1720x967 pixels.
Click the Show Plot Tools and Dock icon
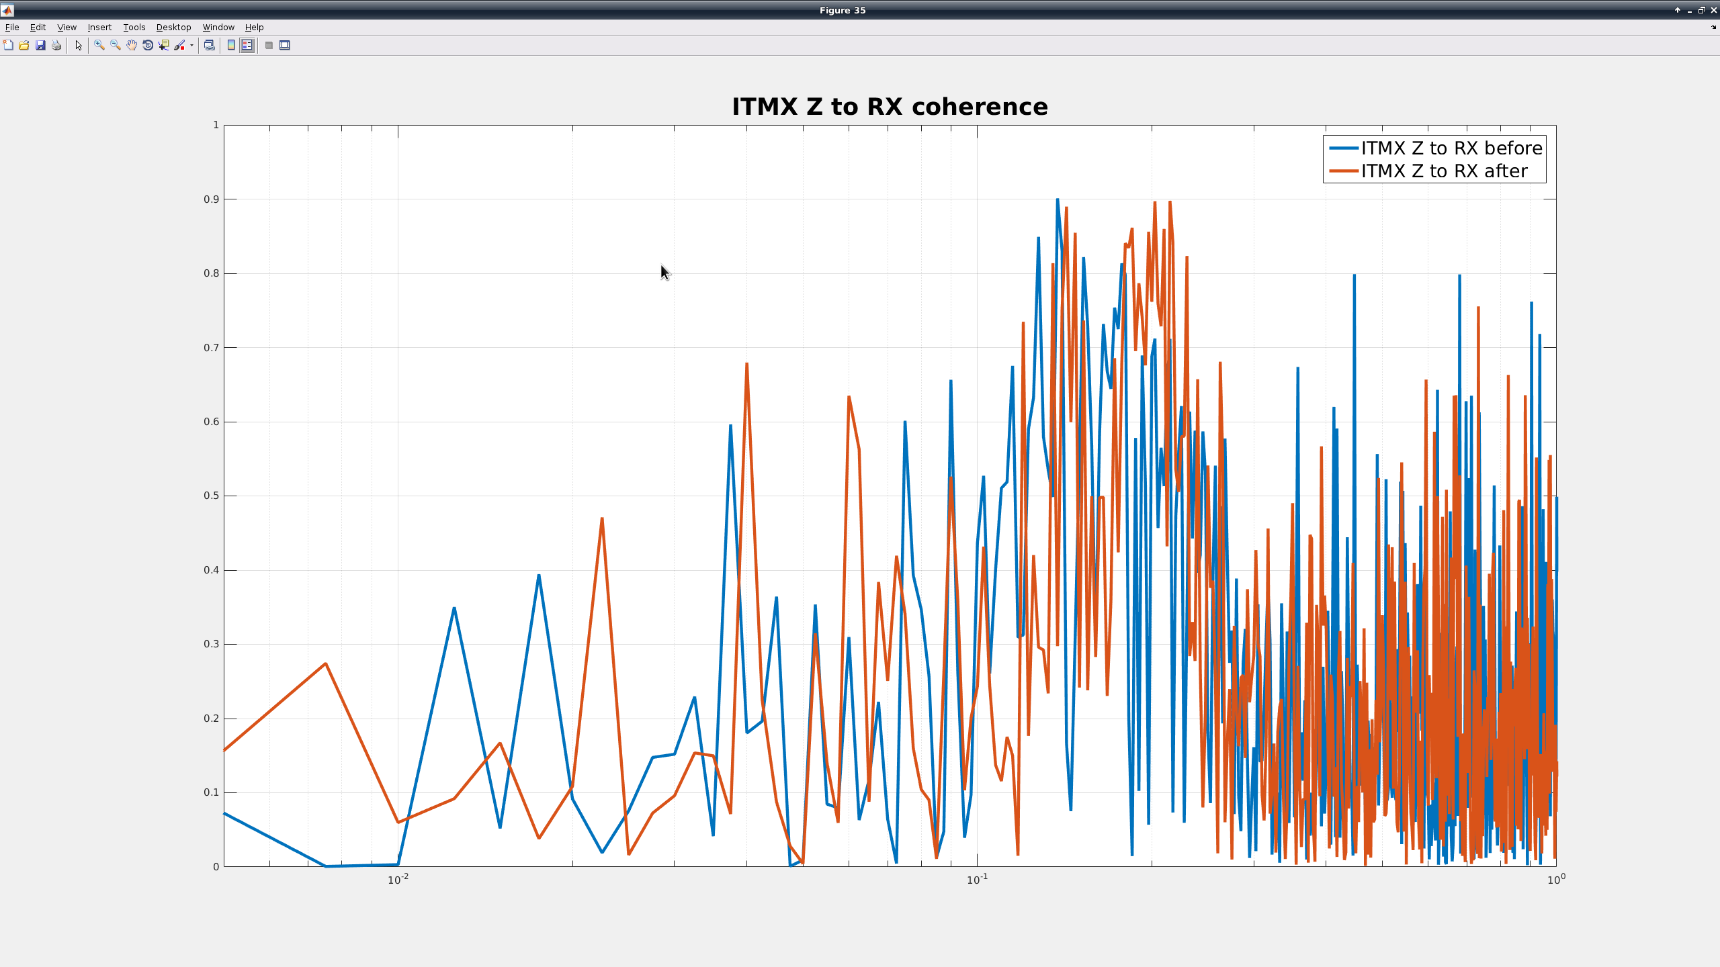pos(285,45)
